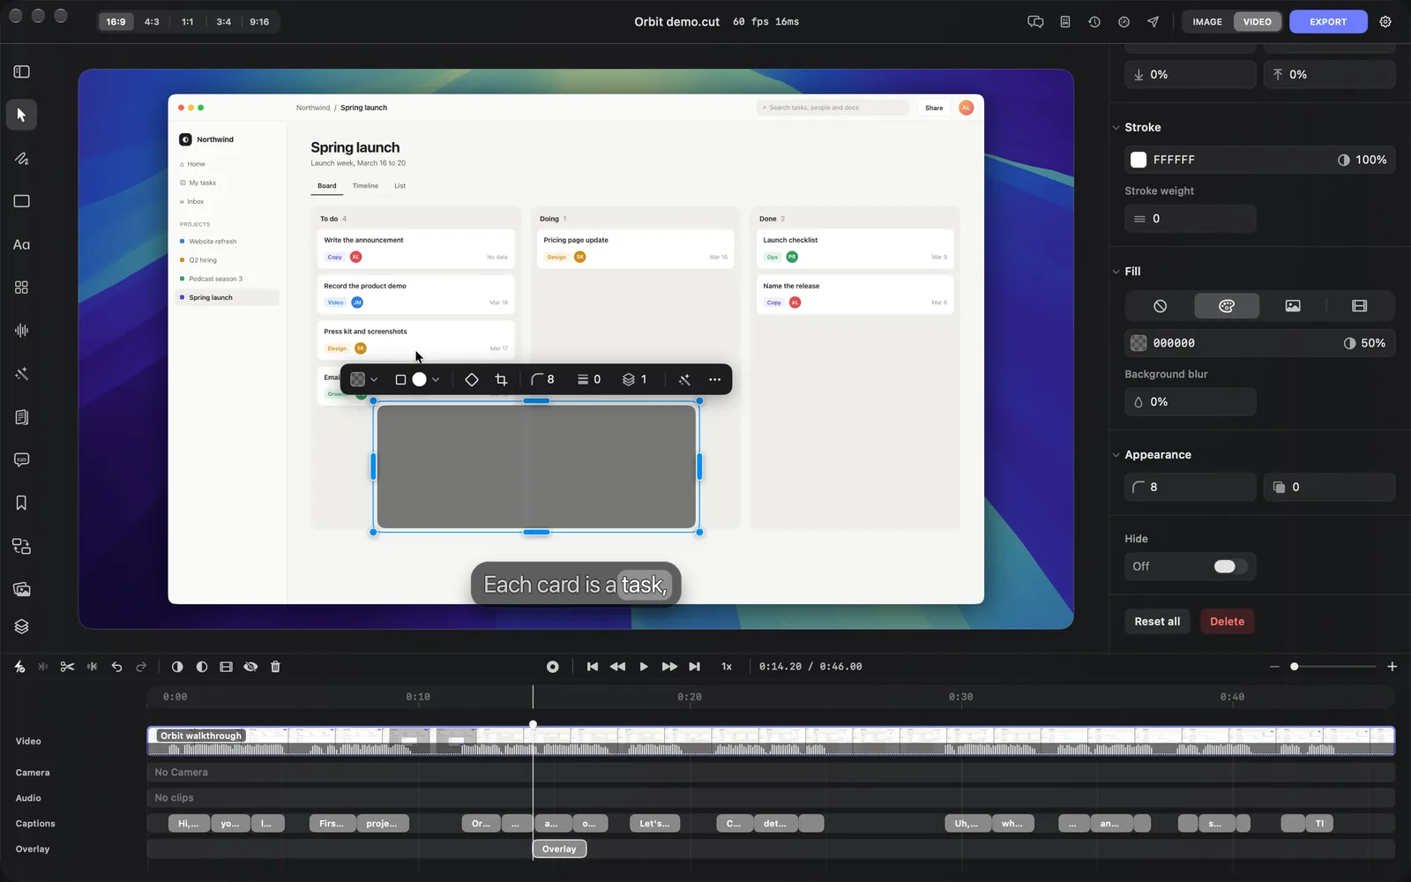Click the lightning auto-edit icon in timeline toolbar
This screenshot has width=1411, height=882.
pos(19,667)
